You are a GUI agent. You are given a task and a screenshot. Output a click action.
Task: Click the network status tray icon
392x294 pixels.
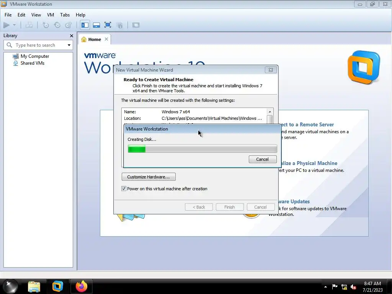coord(344,287)
